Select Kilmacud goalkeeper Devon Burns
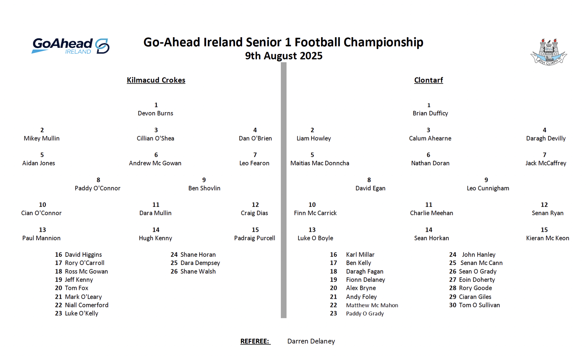Viewport: 586px width, 360px height. pyautogui.click(x=155, y=113)
